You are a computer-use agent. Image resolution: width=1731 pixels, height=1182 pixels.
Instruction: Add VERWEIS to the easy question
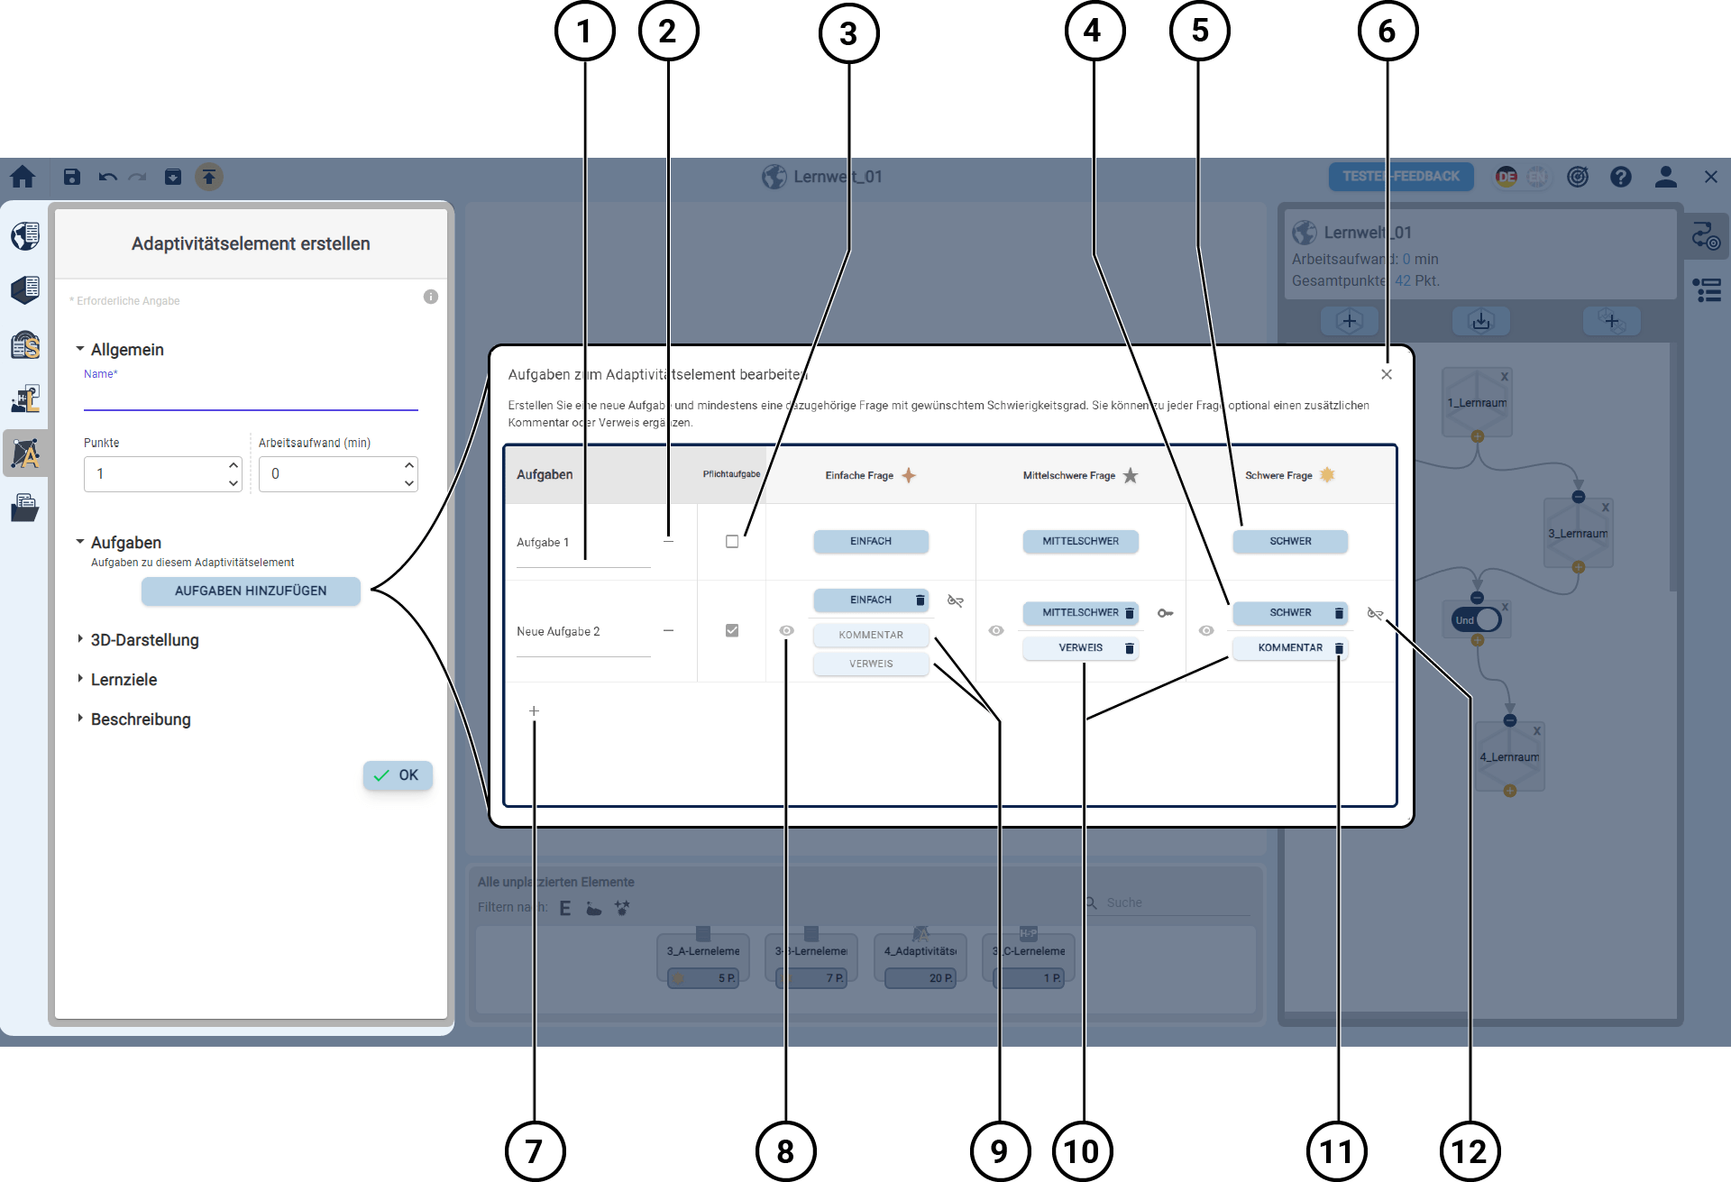[x=871, y=664]
